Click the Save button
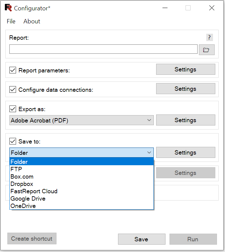 (x=142, y=239)
